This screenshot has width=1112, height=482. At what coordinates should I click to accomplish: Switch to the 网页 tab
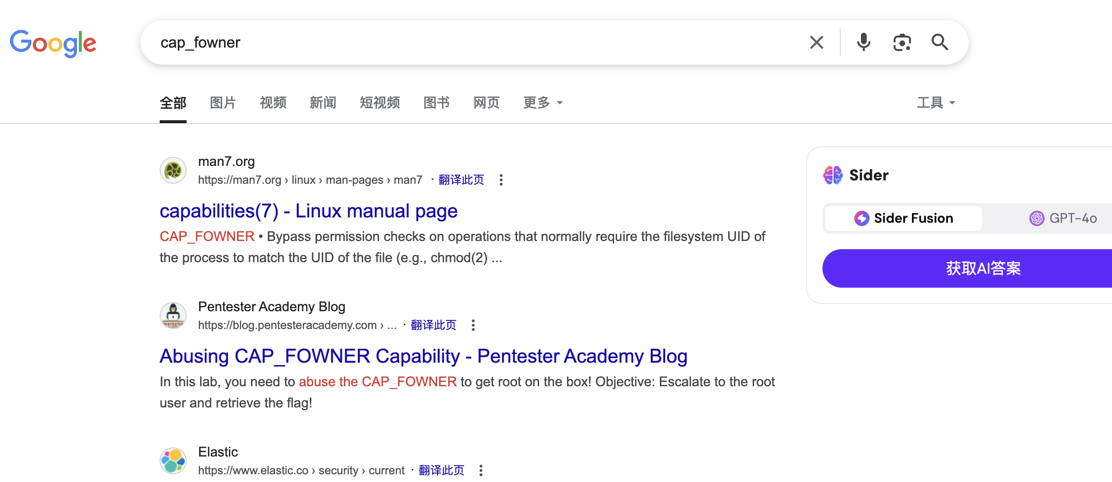(x=487, y=102)
